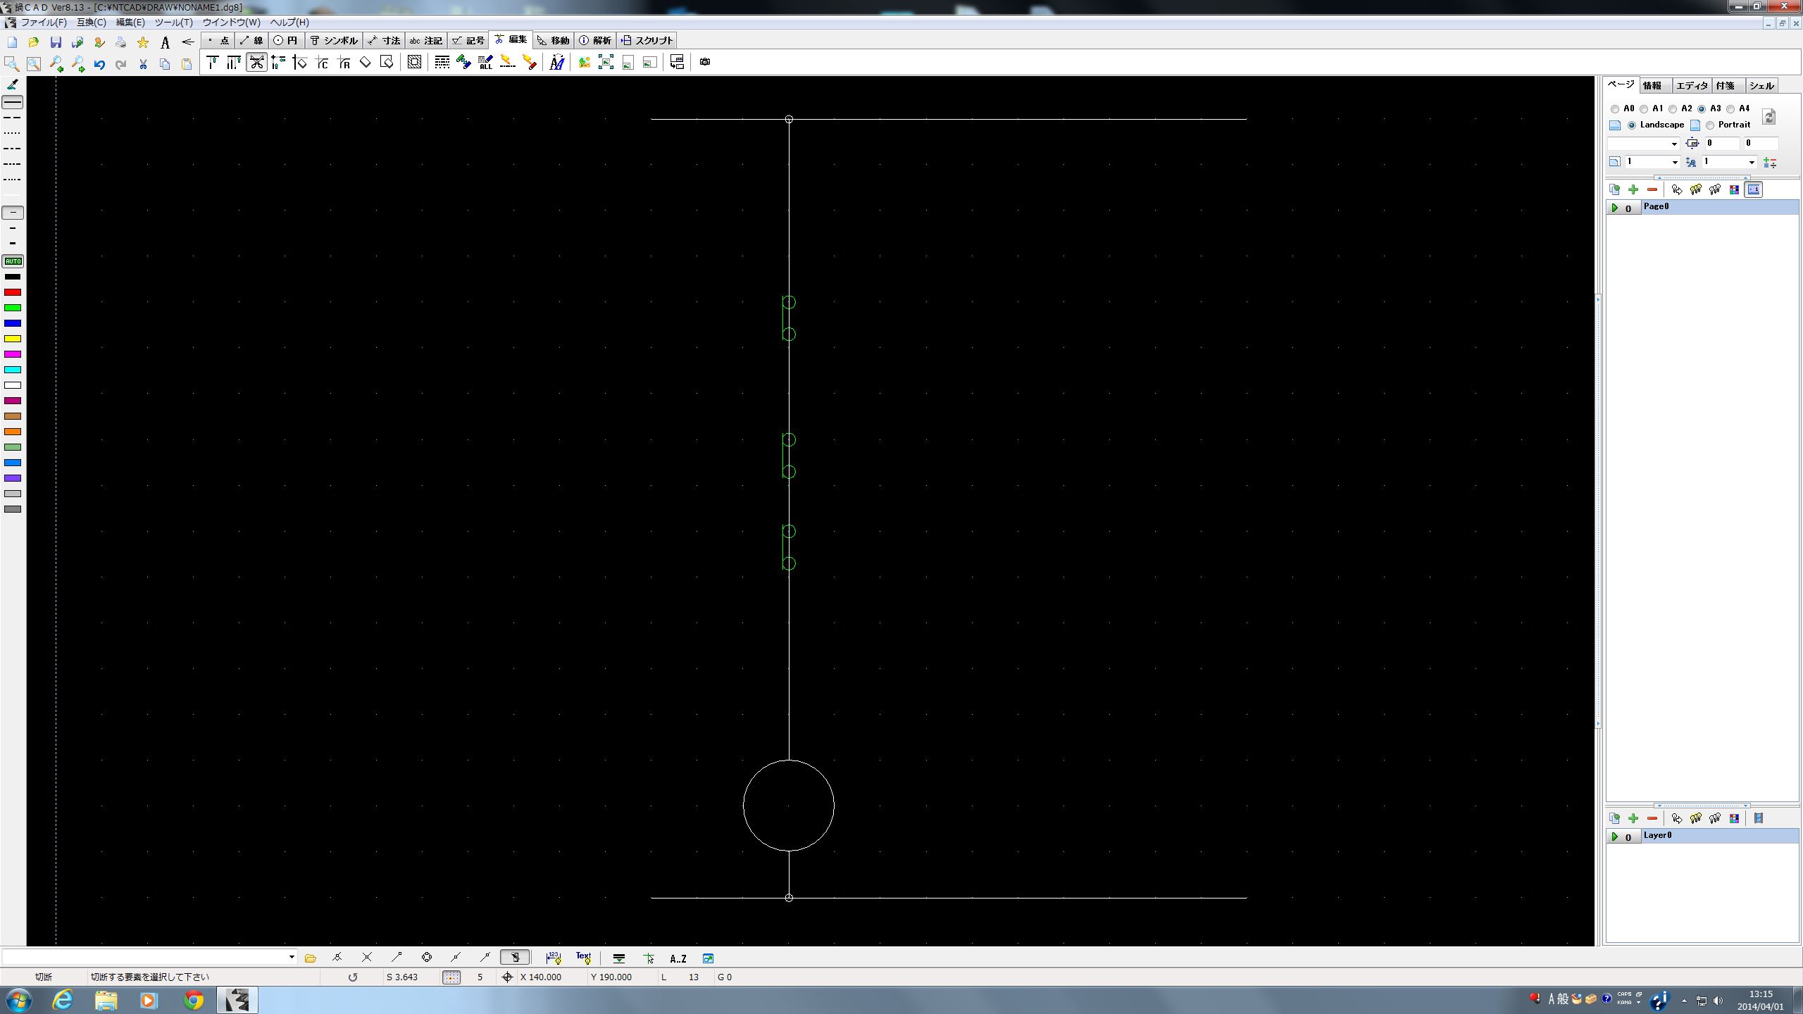
Task: Select the hatch pattern square icon
Action: tap(414, 63)
